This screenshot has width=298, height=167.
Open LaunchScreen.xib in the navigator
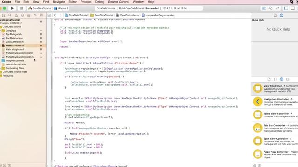pos(15,64)
